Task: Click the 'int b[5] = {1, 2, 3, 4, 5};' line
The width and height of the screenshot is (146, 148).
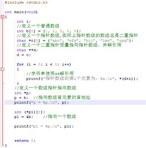Action: [49, 31]
